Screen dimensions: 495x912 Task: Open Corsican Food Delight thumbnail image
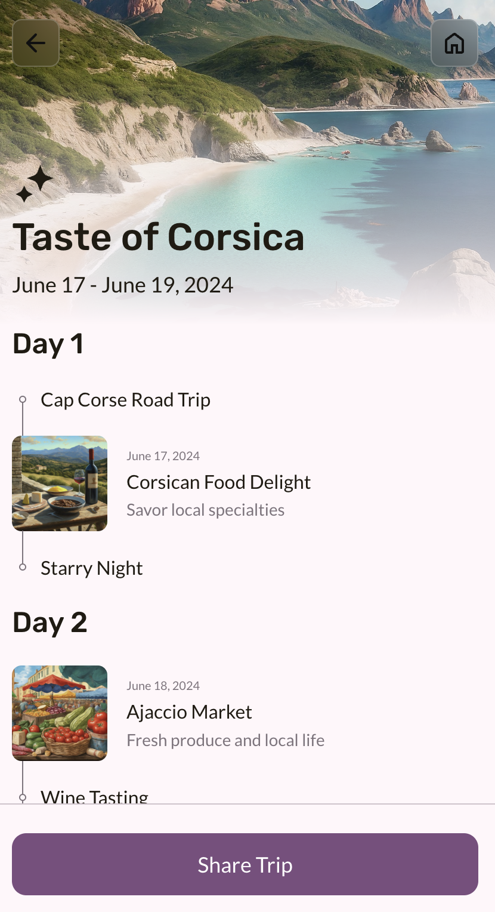[60, 483]
